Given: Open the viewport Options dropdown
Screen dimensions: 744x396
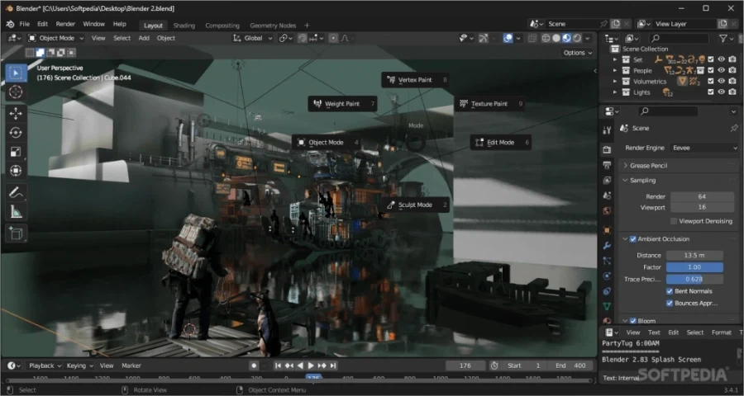Looking at the screenshot, I should click(578, 53).
